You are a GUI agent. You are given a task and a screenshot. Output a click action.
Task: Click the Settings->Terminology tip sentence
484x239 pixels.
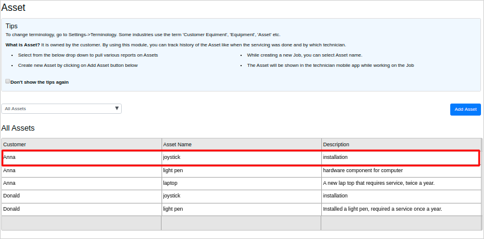[x=143, y=34]
